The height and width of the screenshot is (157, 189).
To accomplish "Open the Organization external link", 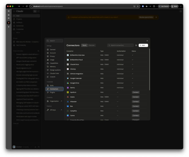I will (x=54, y=101).
